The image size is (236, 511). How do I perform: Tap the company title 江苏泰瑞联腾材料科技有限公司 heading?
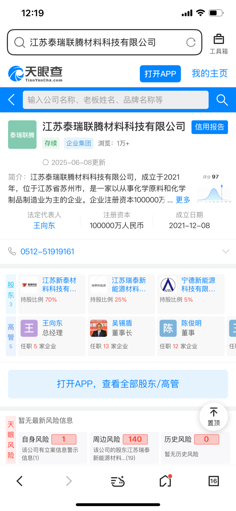(114, 126)
